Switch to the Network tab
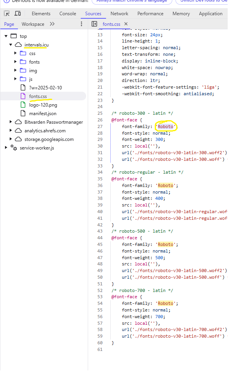Screen dimensions: 246x372 click(x=119, y=14)
